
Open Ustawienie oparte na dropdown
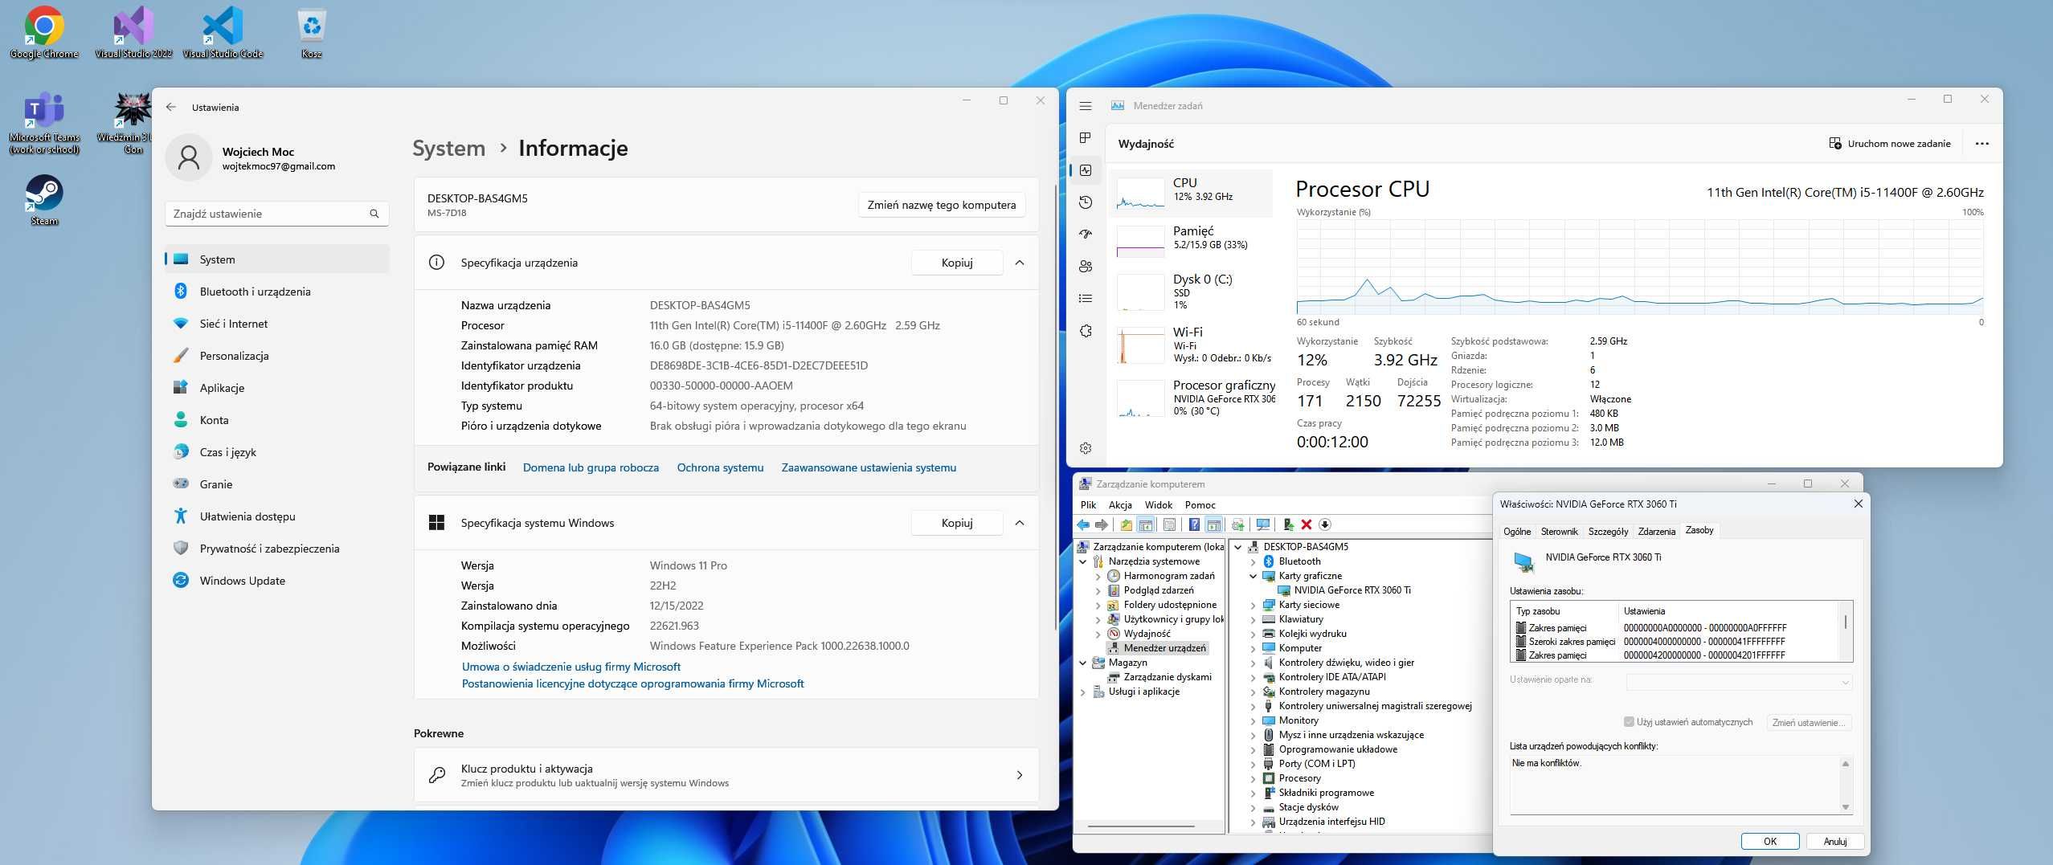1739,682
